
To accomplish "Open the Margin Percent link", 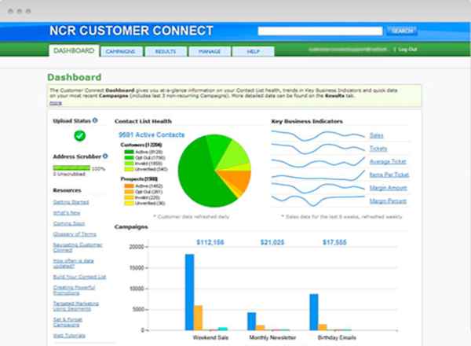I will [388, 201].
